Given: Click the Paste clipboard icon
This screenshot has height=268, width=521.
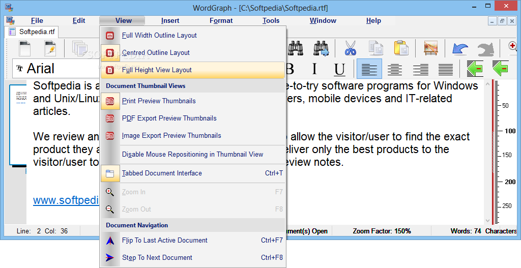Looking at the screenshot, I should point(401,48).
